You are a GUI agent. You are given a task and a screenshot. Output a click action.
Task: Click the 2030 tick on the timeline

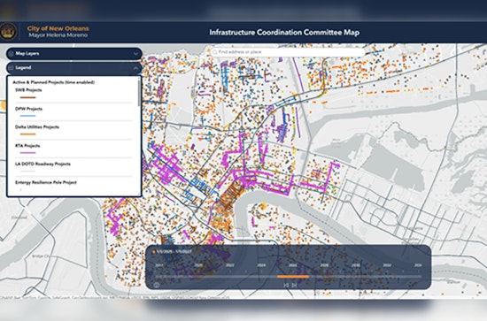tap(356, 265)
